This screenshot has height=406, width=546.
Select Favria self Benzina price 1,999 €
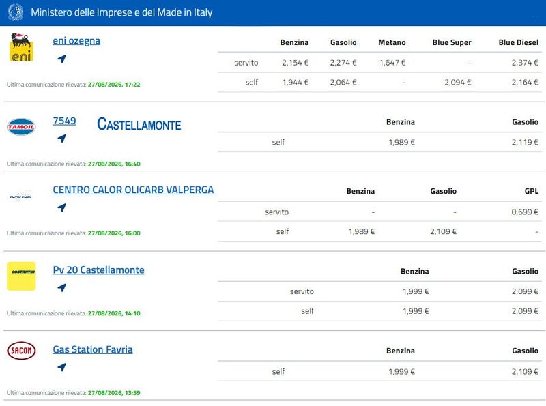(x=401, y=371)
